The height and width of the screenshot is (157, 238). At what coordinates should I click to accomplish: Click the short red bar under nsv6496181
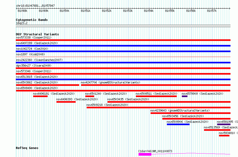pyautogui.click(x=40, y=96)
